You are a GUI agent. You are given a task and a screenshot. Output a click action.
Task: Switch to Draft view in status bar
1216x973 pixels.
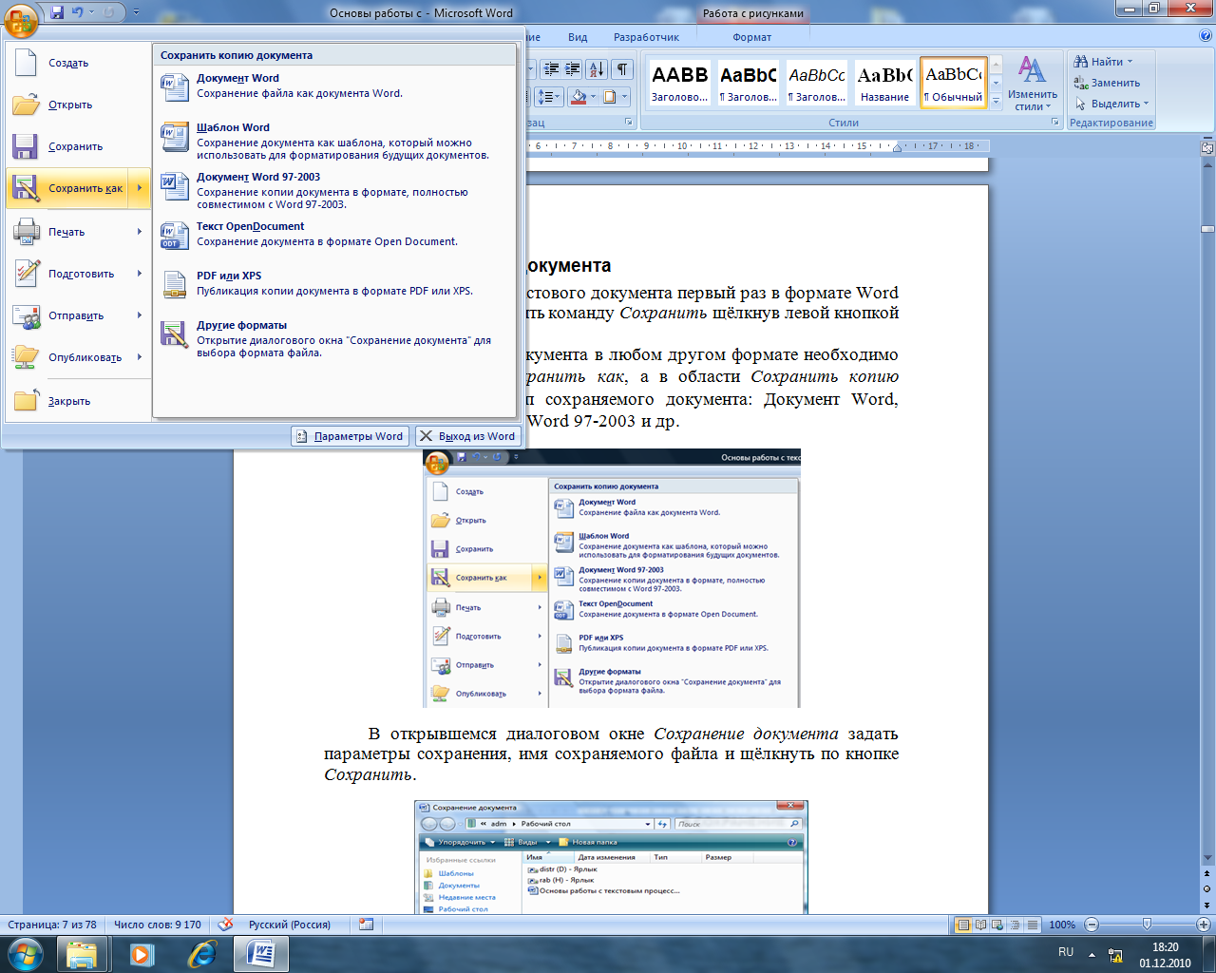tap(1032, 925)
